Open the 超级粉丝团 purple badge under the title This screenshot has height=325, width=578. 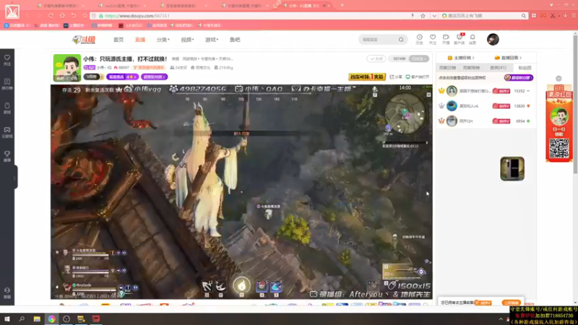154,77
